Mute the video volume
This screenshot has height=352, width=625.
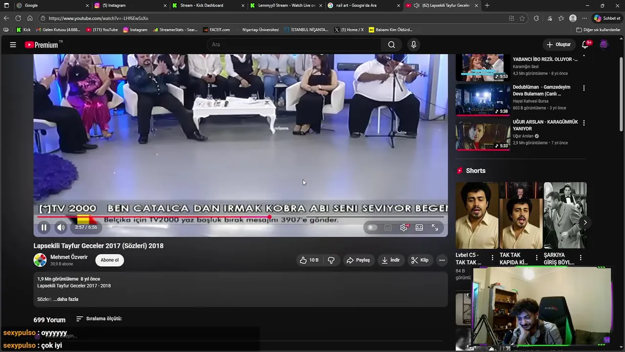coord(61,227)
